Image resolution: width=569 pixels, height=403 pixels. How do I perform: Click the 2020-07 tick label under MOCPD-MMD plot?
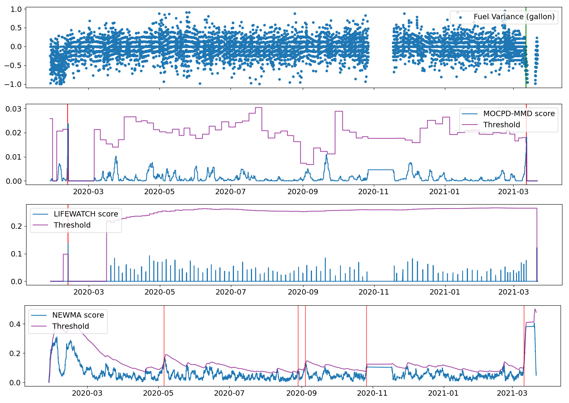click(x=230, y=191)
